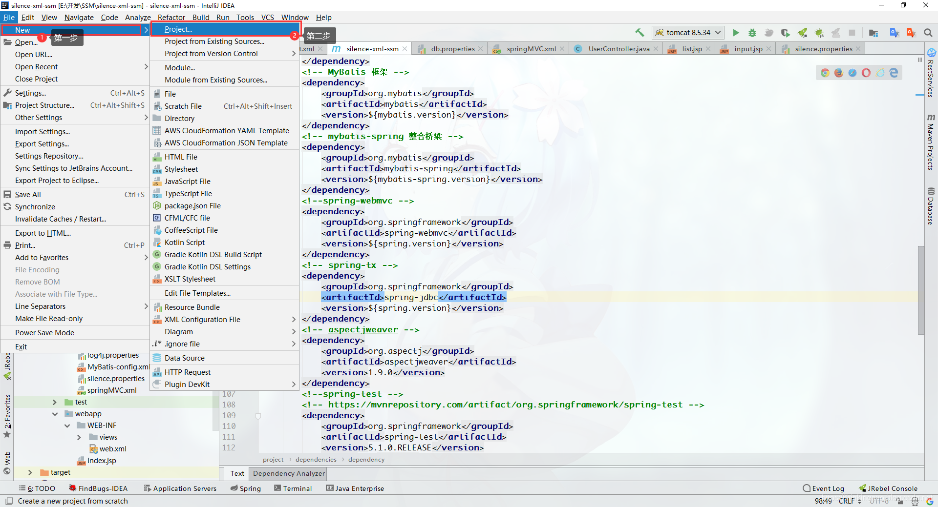The width and height of the screenshot is (938, 507).
Task: Click the green Run arrow icon
Action: coord(736,33)
